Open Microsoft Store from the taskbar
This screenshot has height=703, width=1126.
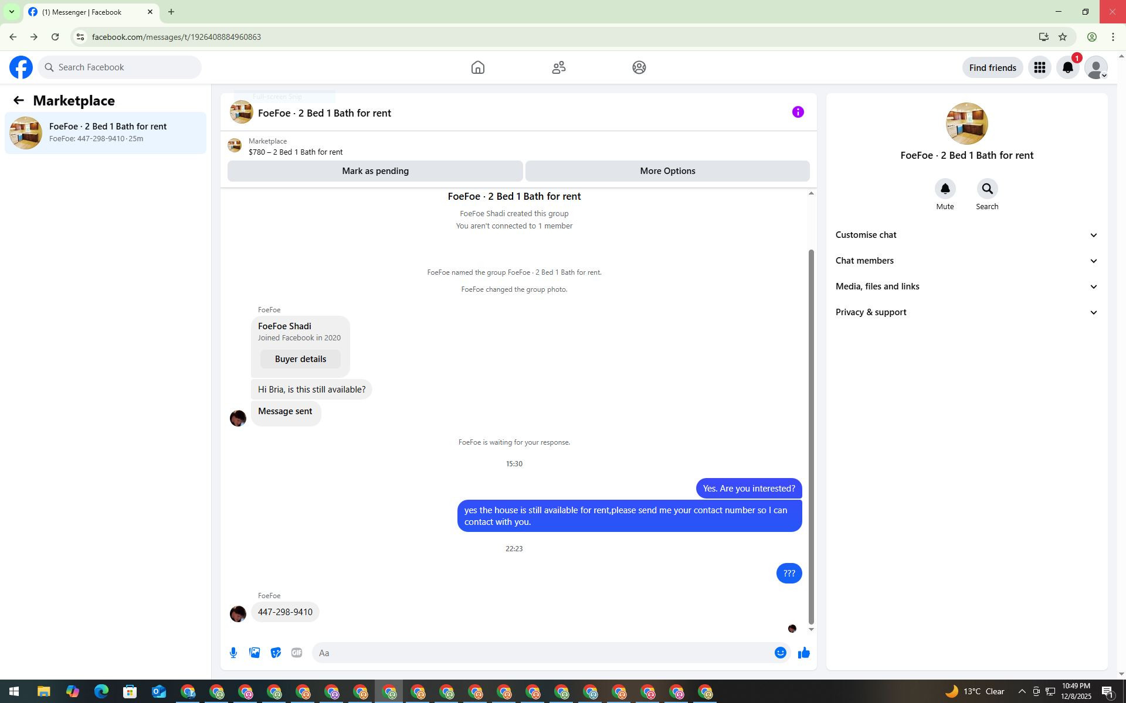pyautogui.click(x=130, y=692)
